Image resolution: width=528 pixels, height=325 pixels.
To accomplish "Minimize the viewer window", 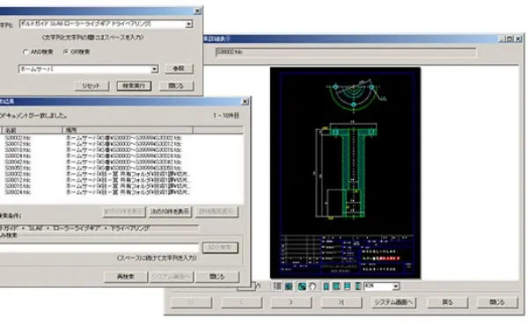I will click(x=502, y=39).
